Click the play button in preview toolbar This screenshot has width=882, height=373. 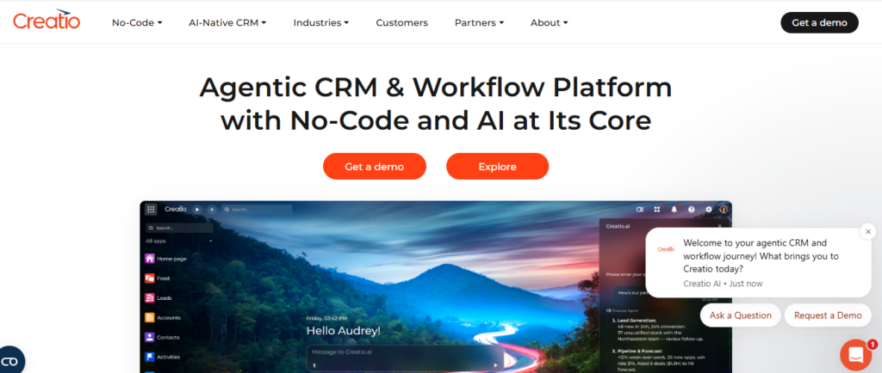(x=197, y=209)
